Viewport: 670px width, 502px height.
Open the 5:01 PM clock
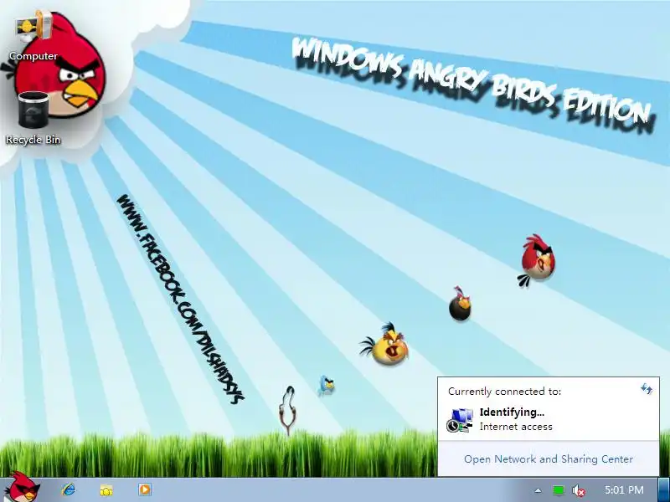(x=624, y=490)
